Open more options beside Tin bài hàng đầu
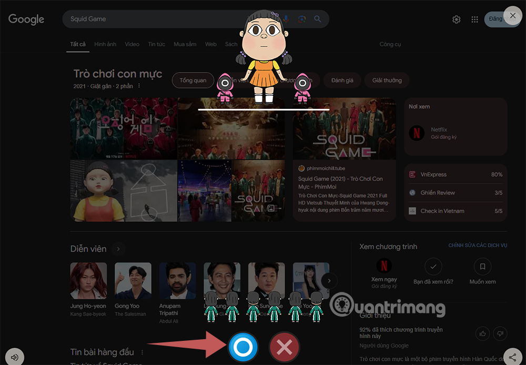Image resolution: width=526 pixels, height=365 pixels. click(x=142, y=352)
